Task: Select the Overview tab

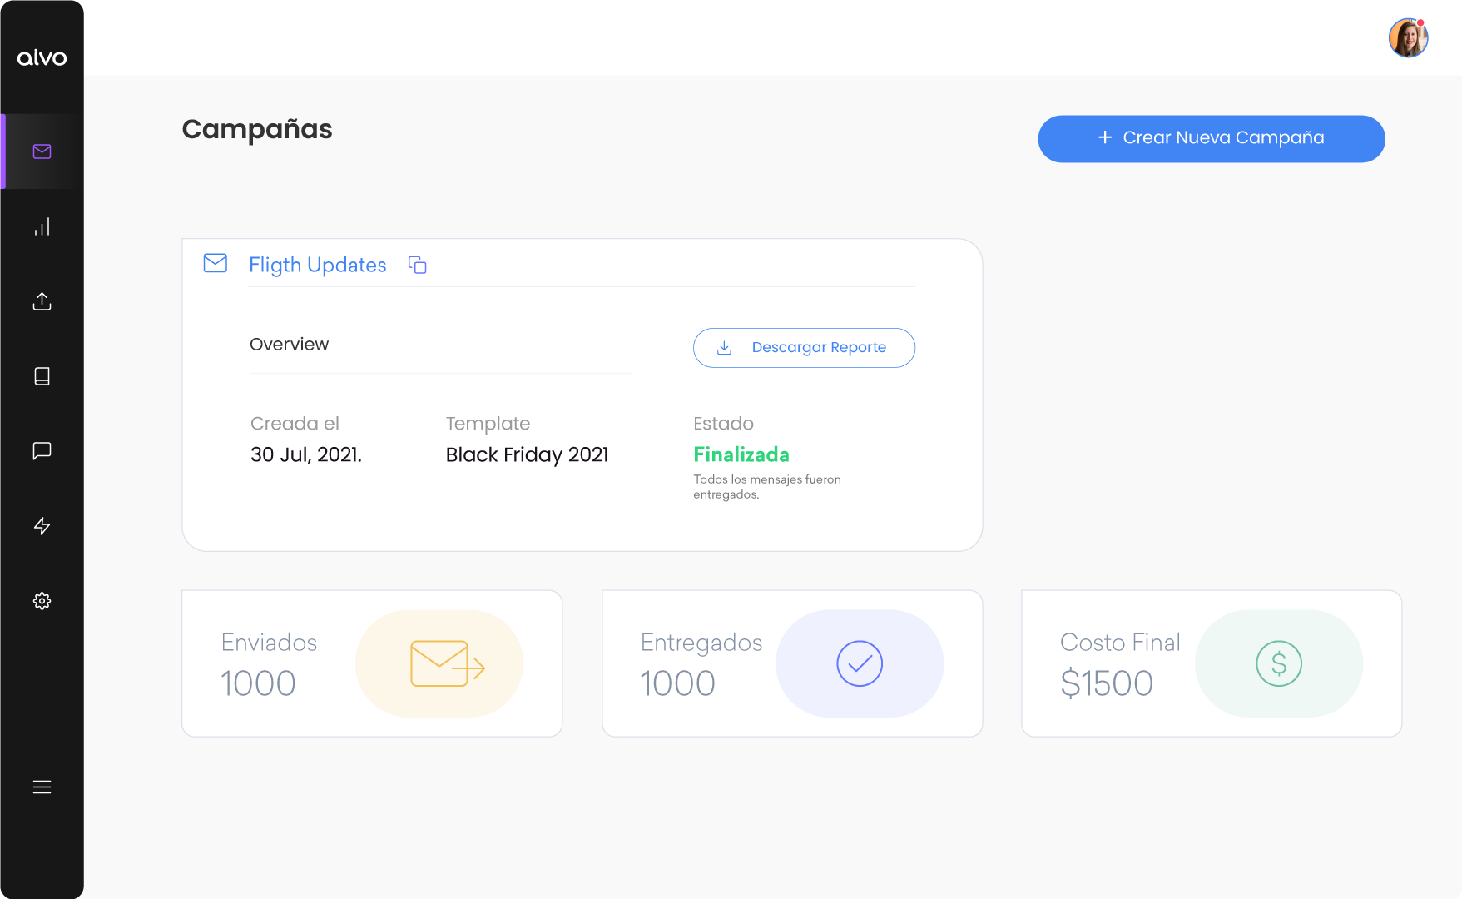Action: [290, 345]
